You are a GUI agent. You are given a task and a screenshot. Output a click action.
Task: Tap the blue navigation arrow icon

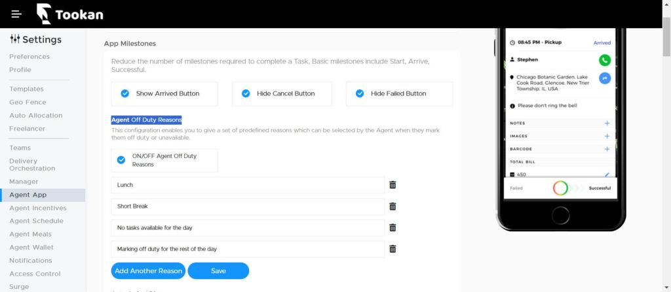(605, 78)
